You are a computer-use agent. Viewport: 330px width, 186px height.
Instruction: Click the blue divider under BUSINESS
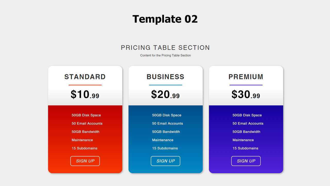coord(166,84)
